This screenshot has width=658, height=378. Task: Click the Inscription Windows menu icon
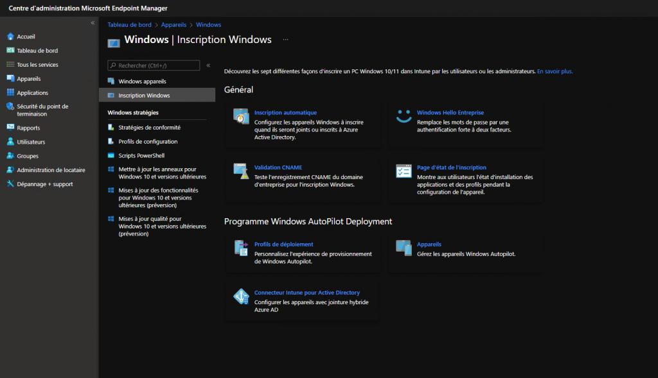click(111, 95)
